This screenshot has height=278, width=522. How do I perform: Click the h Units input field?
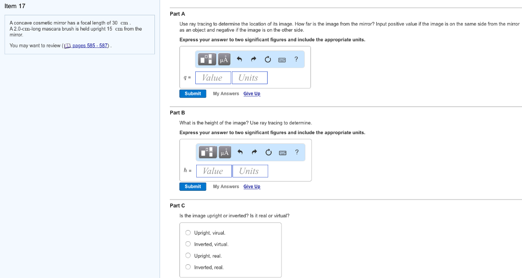[x=250, y=171]
